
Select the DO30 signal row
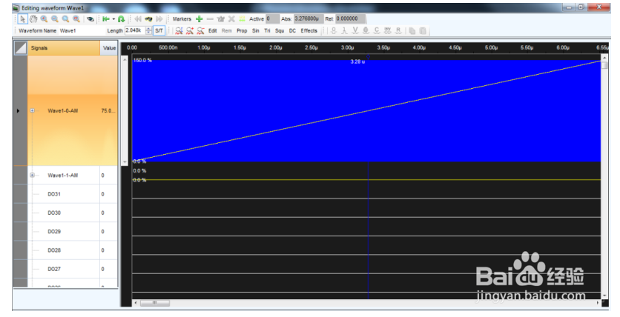tap(66, 213)
